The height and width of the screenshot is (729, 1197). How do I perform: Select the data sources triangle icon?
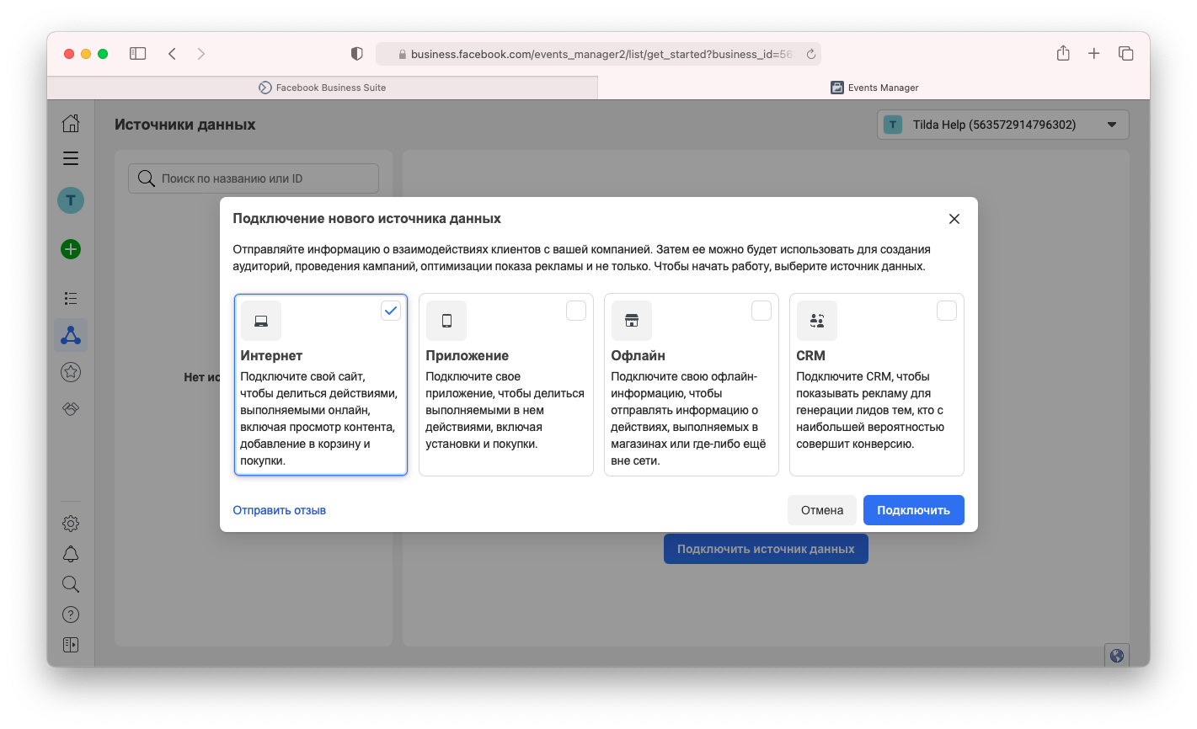[71, 335]
